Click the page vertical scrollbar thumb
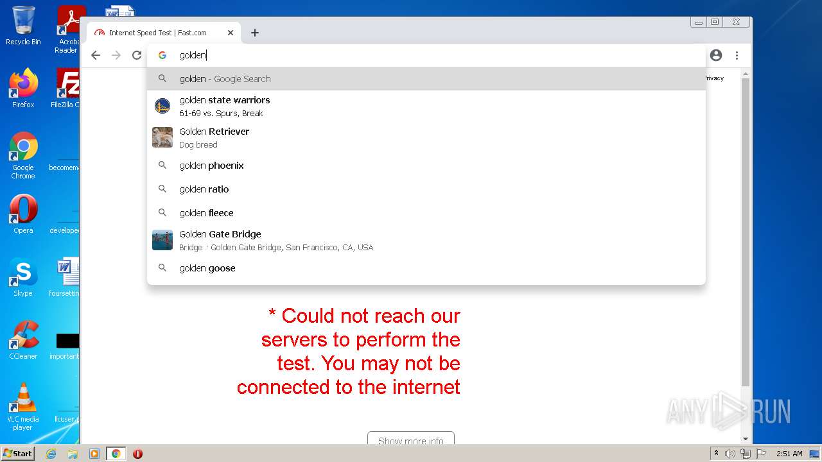 coord(746,231)
